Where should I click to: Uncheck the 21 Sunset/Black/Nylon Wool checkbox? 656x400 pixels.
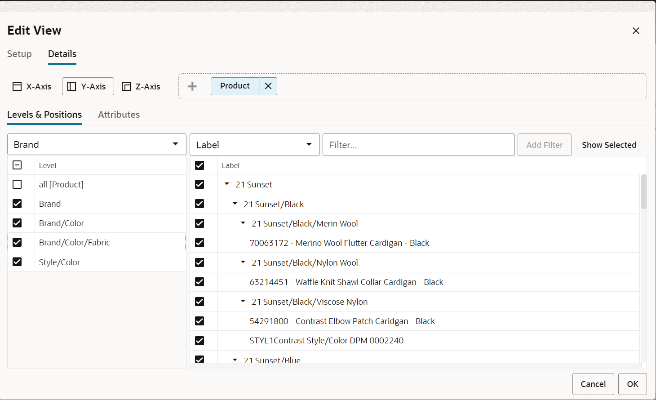coord(199,262)
